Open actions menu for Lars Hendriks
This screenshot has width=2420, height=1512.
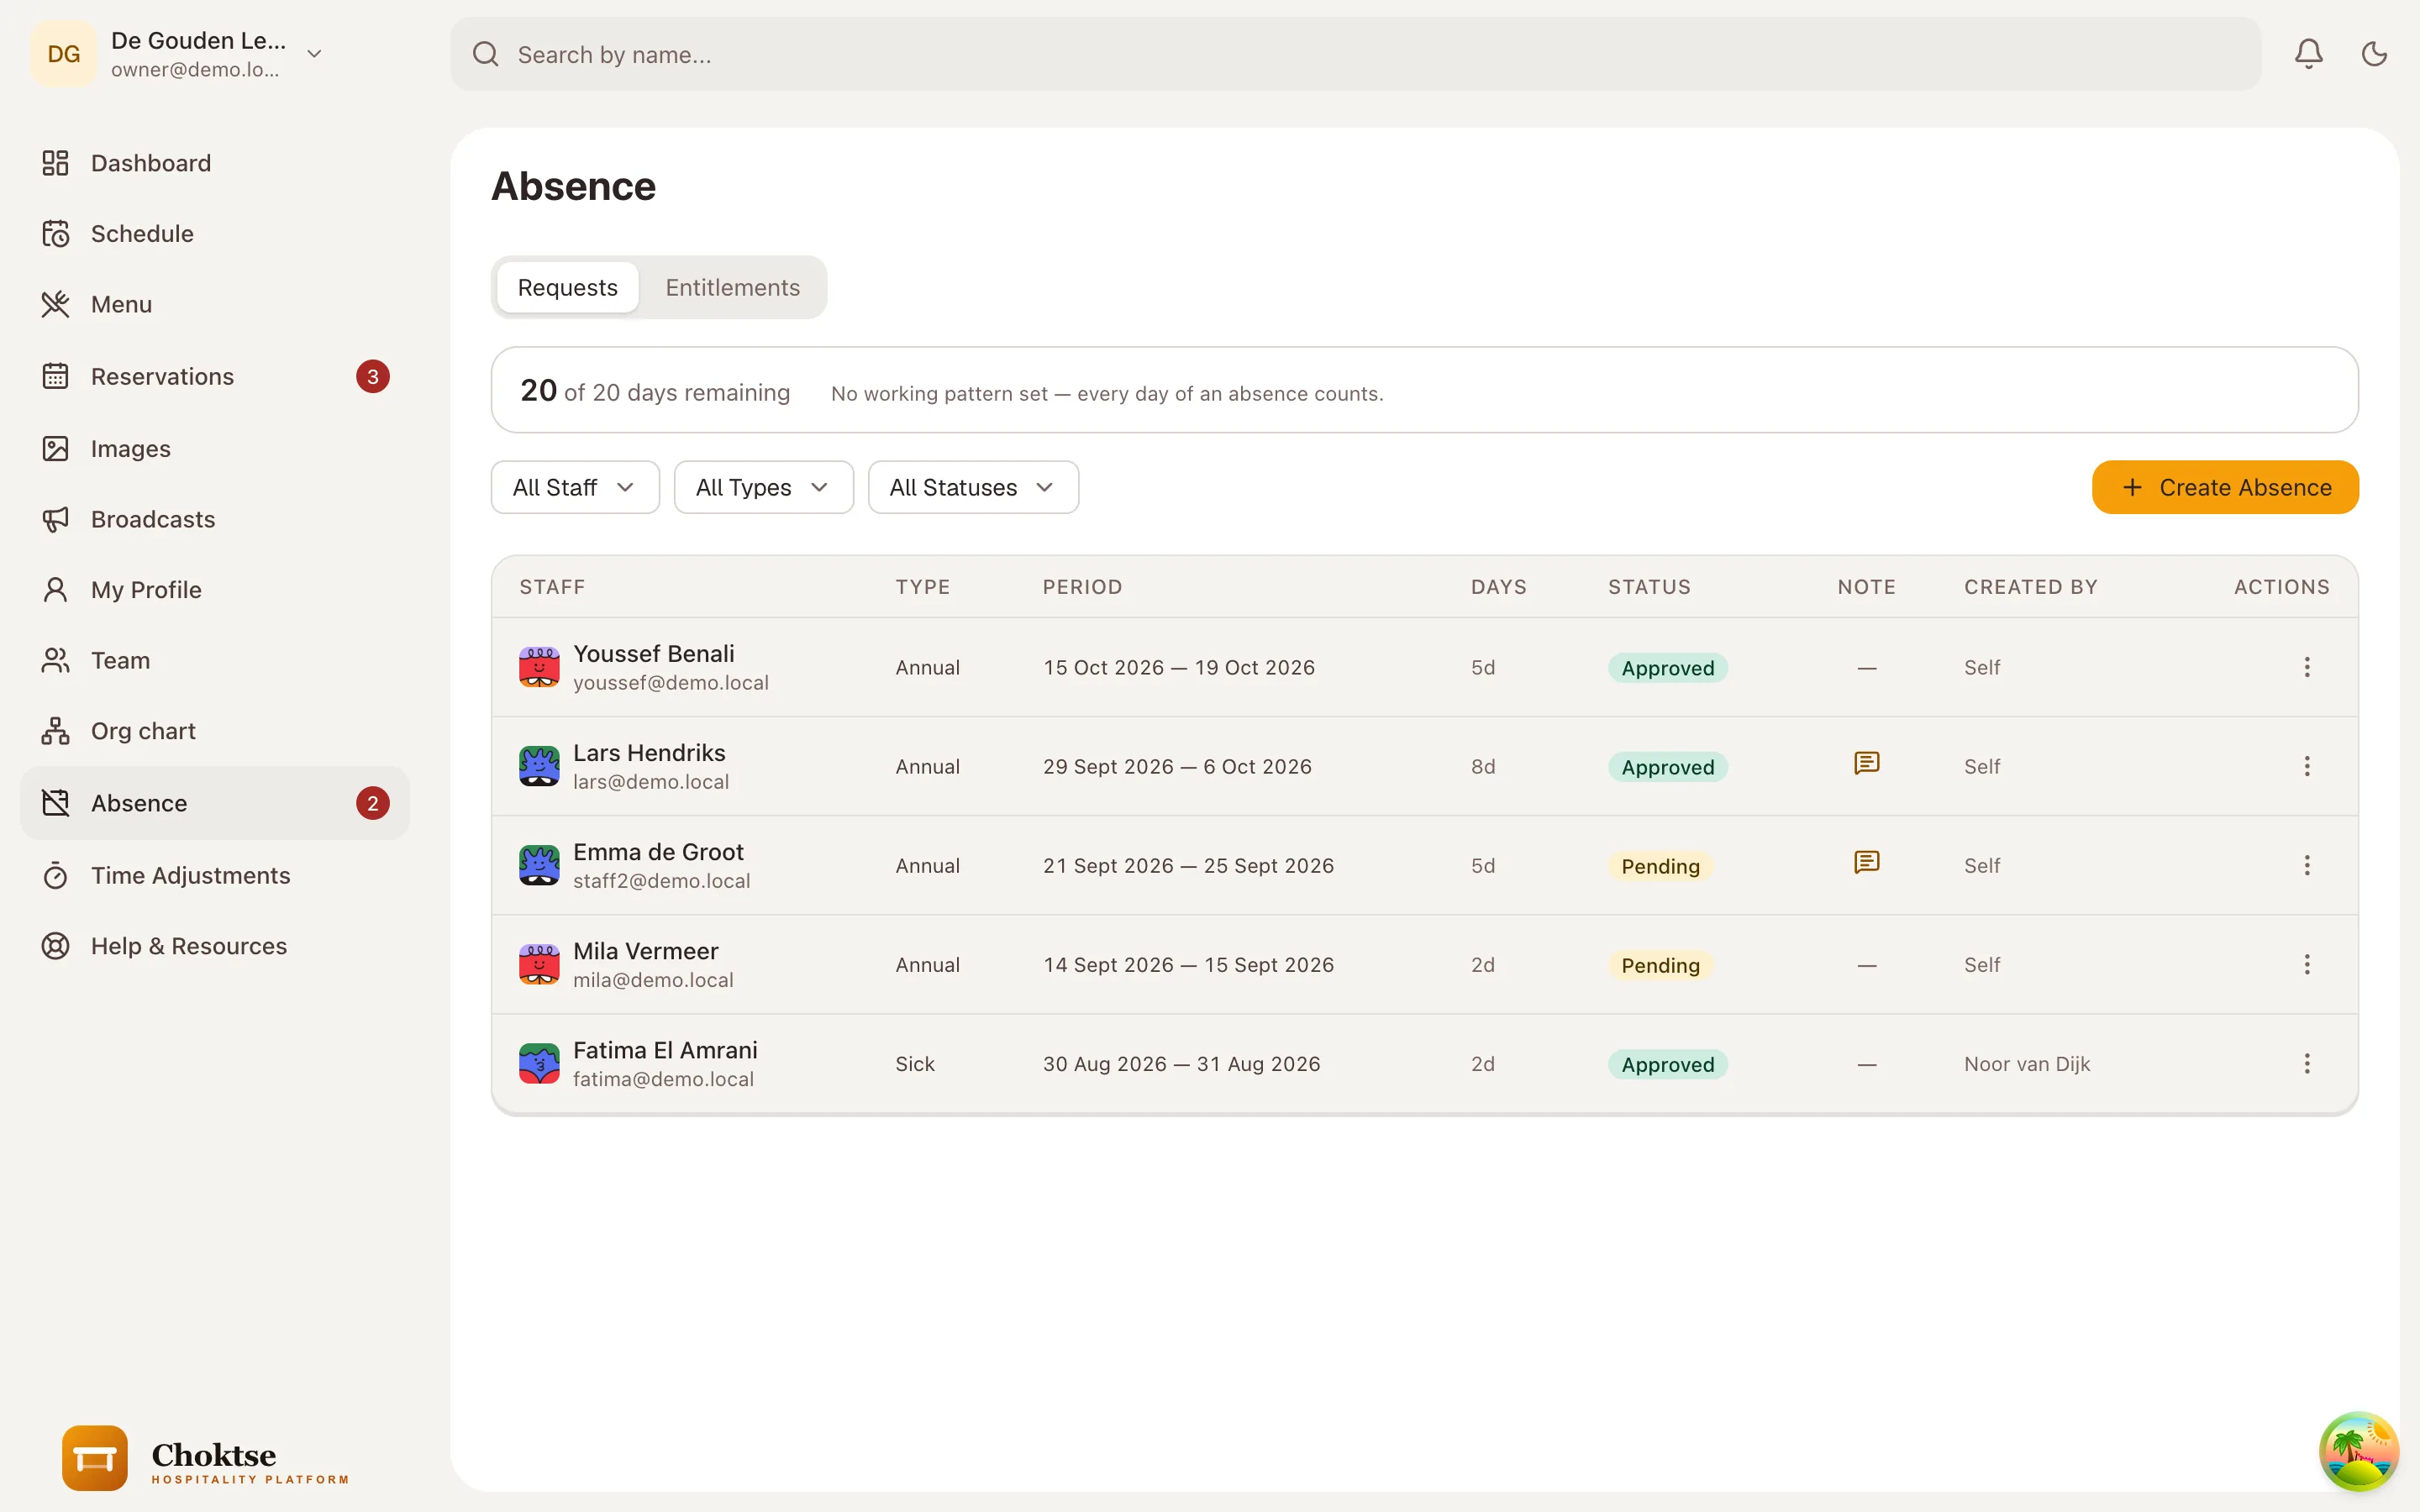pos(2307,766)
